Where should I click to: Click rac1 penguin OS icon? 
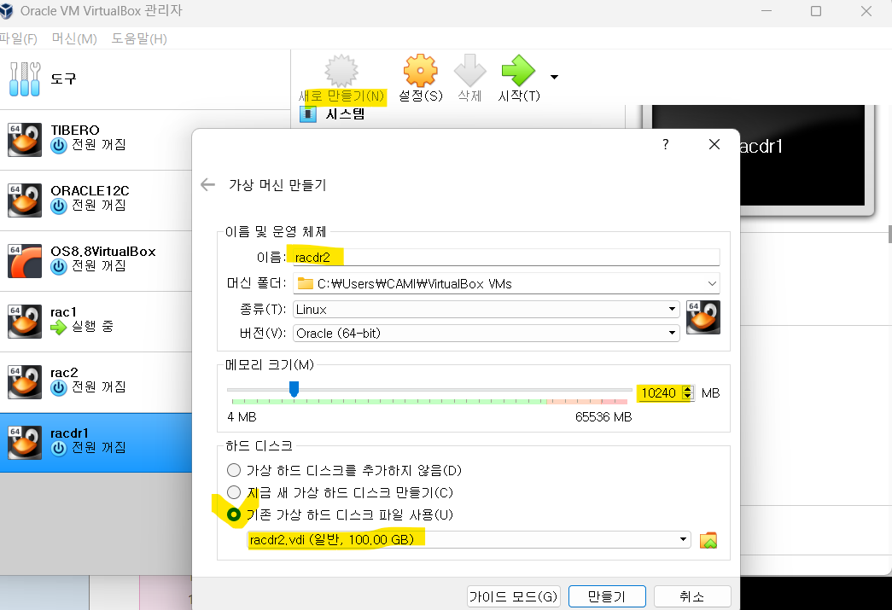[x=25, y=322]
